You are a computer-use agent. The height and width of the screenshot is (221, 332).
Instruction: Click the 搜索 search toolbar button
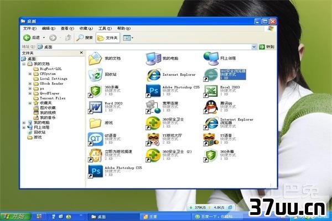(x=85, y=38)
